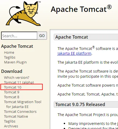118x129 pixels.
Task: Open the Home sidebar link
Action: (9, 53)
